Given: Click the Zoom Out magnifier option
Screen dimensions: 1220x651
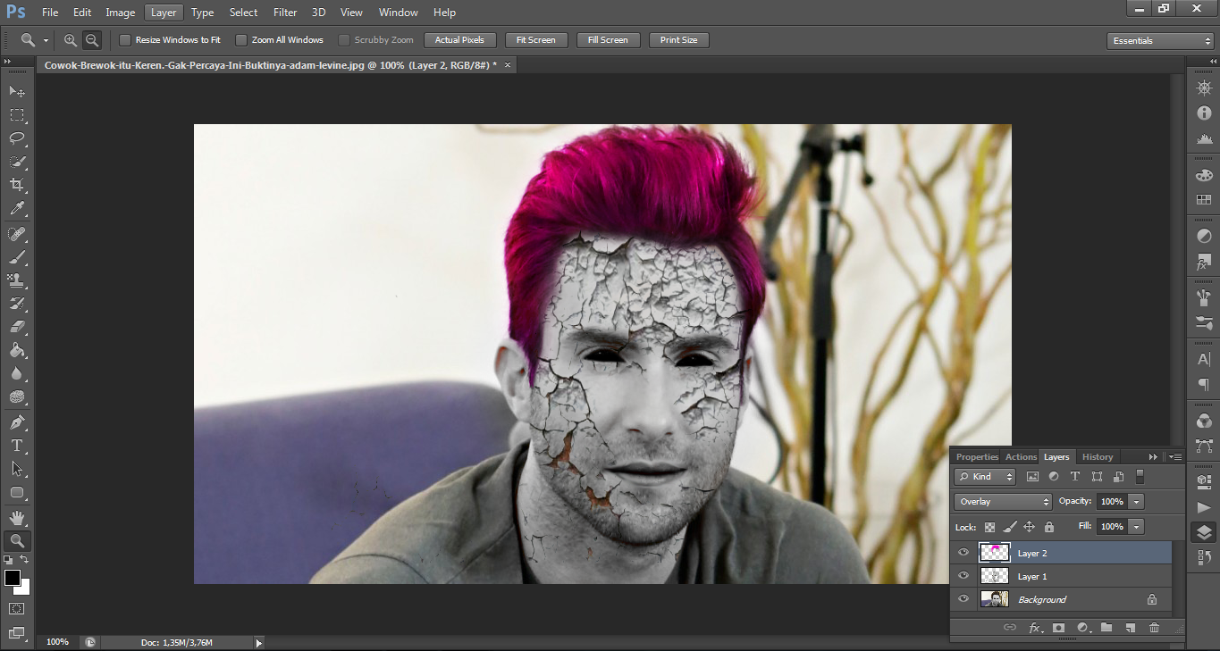Looking at the screenshot, I should click(x=92, y=40).
